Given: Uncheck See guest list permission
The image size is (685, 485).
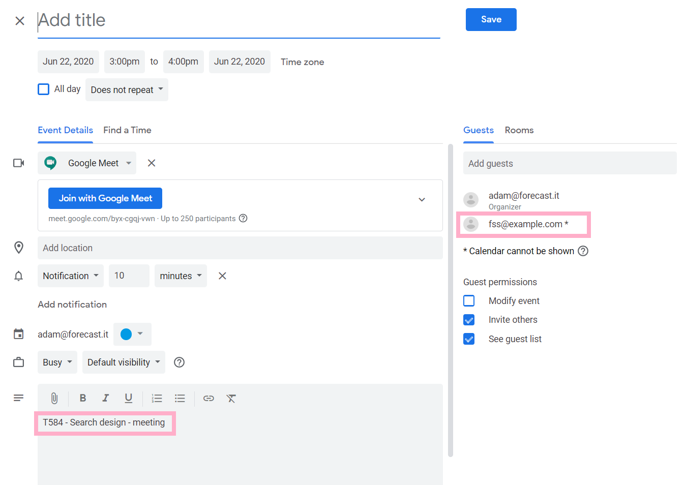Looking at the screenshot, I should pyautogui.click(x=469, y=339).
